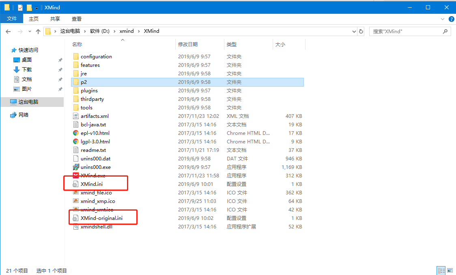Open Help with the question mark icon
The width and height of the screenshot is (456, 275).
(451, 19)
